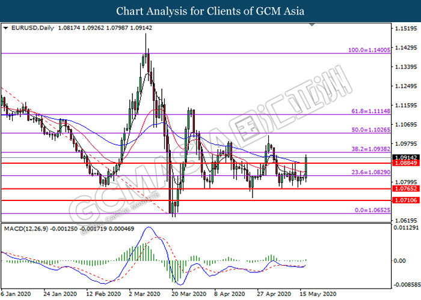The height and width of the screenshot is (300, 421).
Task: Click the MACD(12,26,9) indicator label
Action: point(25,229)
